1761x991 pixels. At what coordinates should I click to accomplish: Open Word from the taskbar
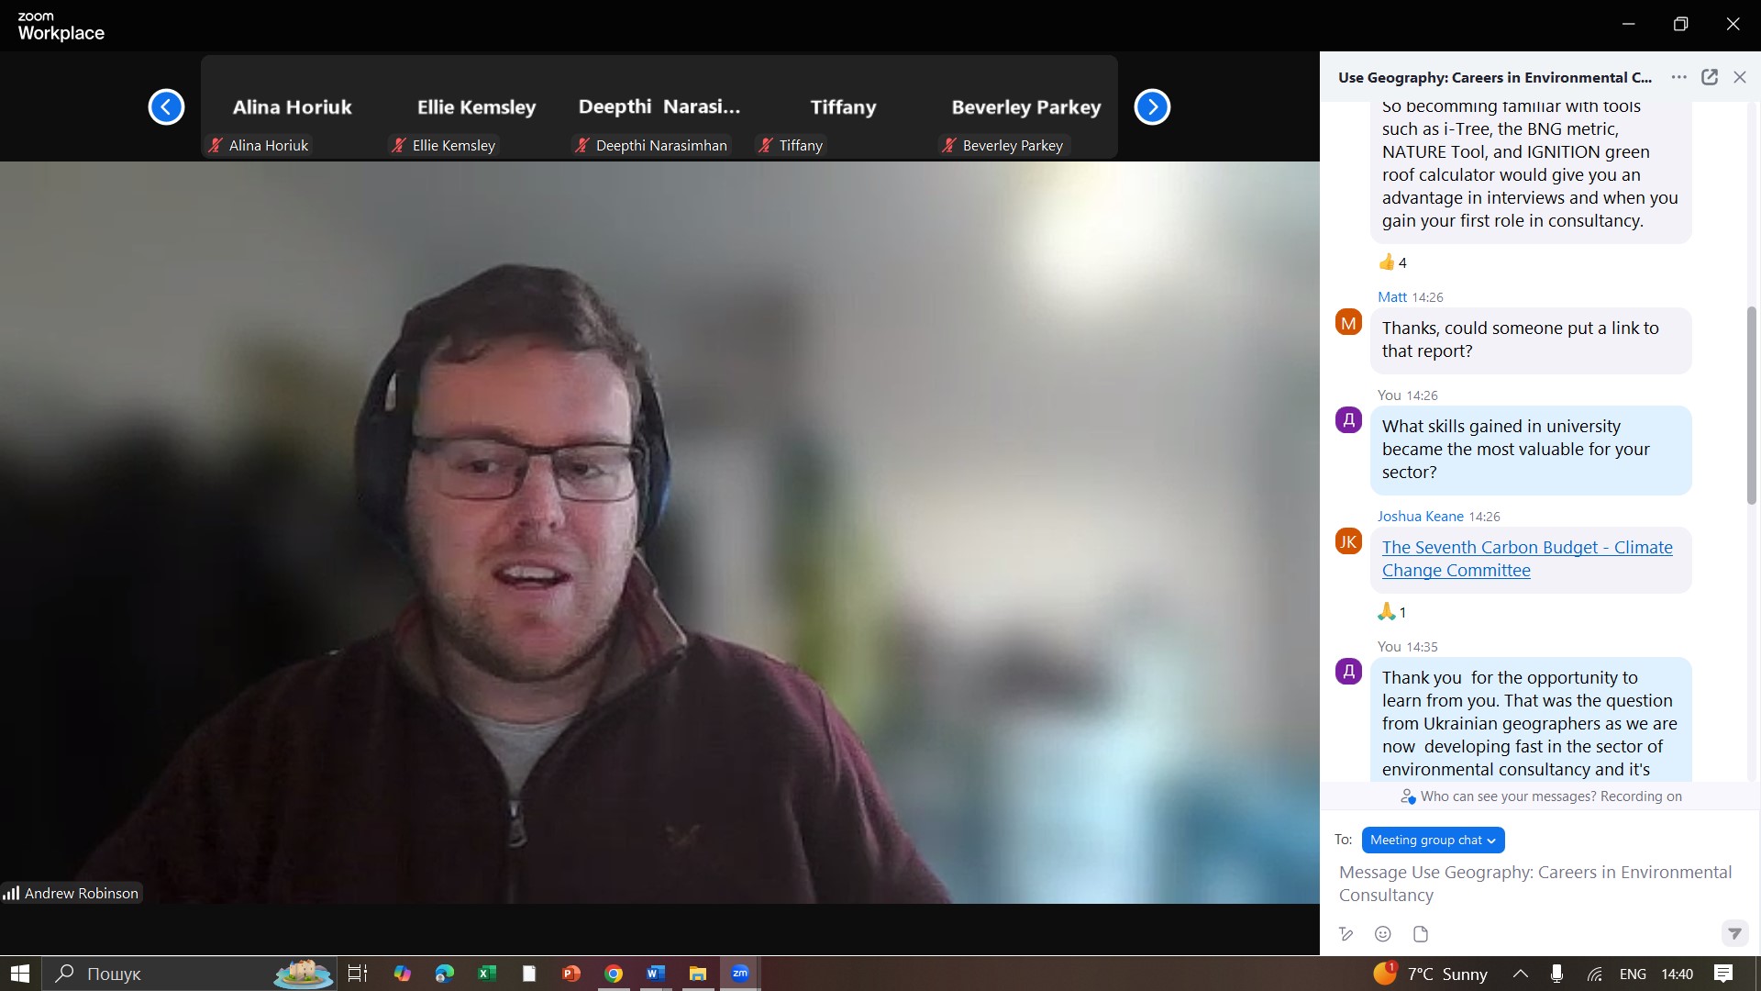point(656,974)
